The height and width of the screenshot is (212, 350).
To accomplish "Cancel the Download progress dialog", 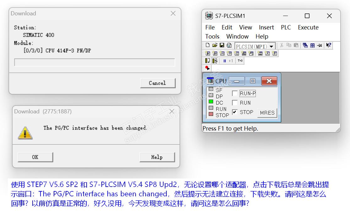I will coord(158,83).
